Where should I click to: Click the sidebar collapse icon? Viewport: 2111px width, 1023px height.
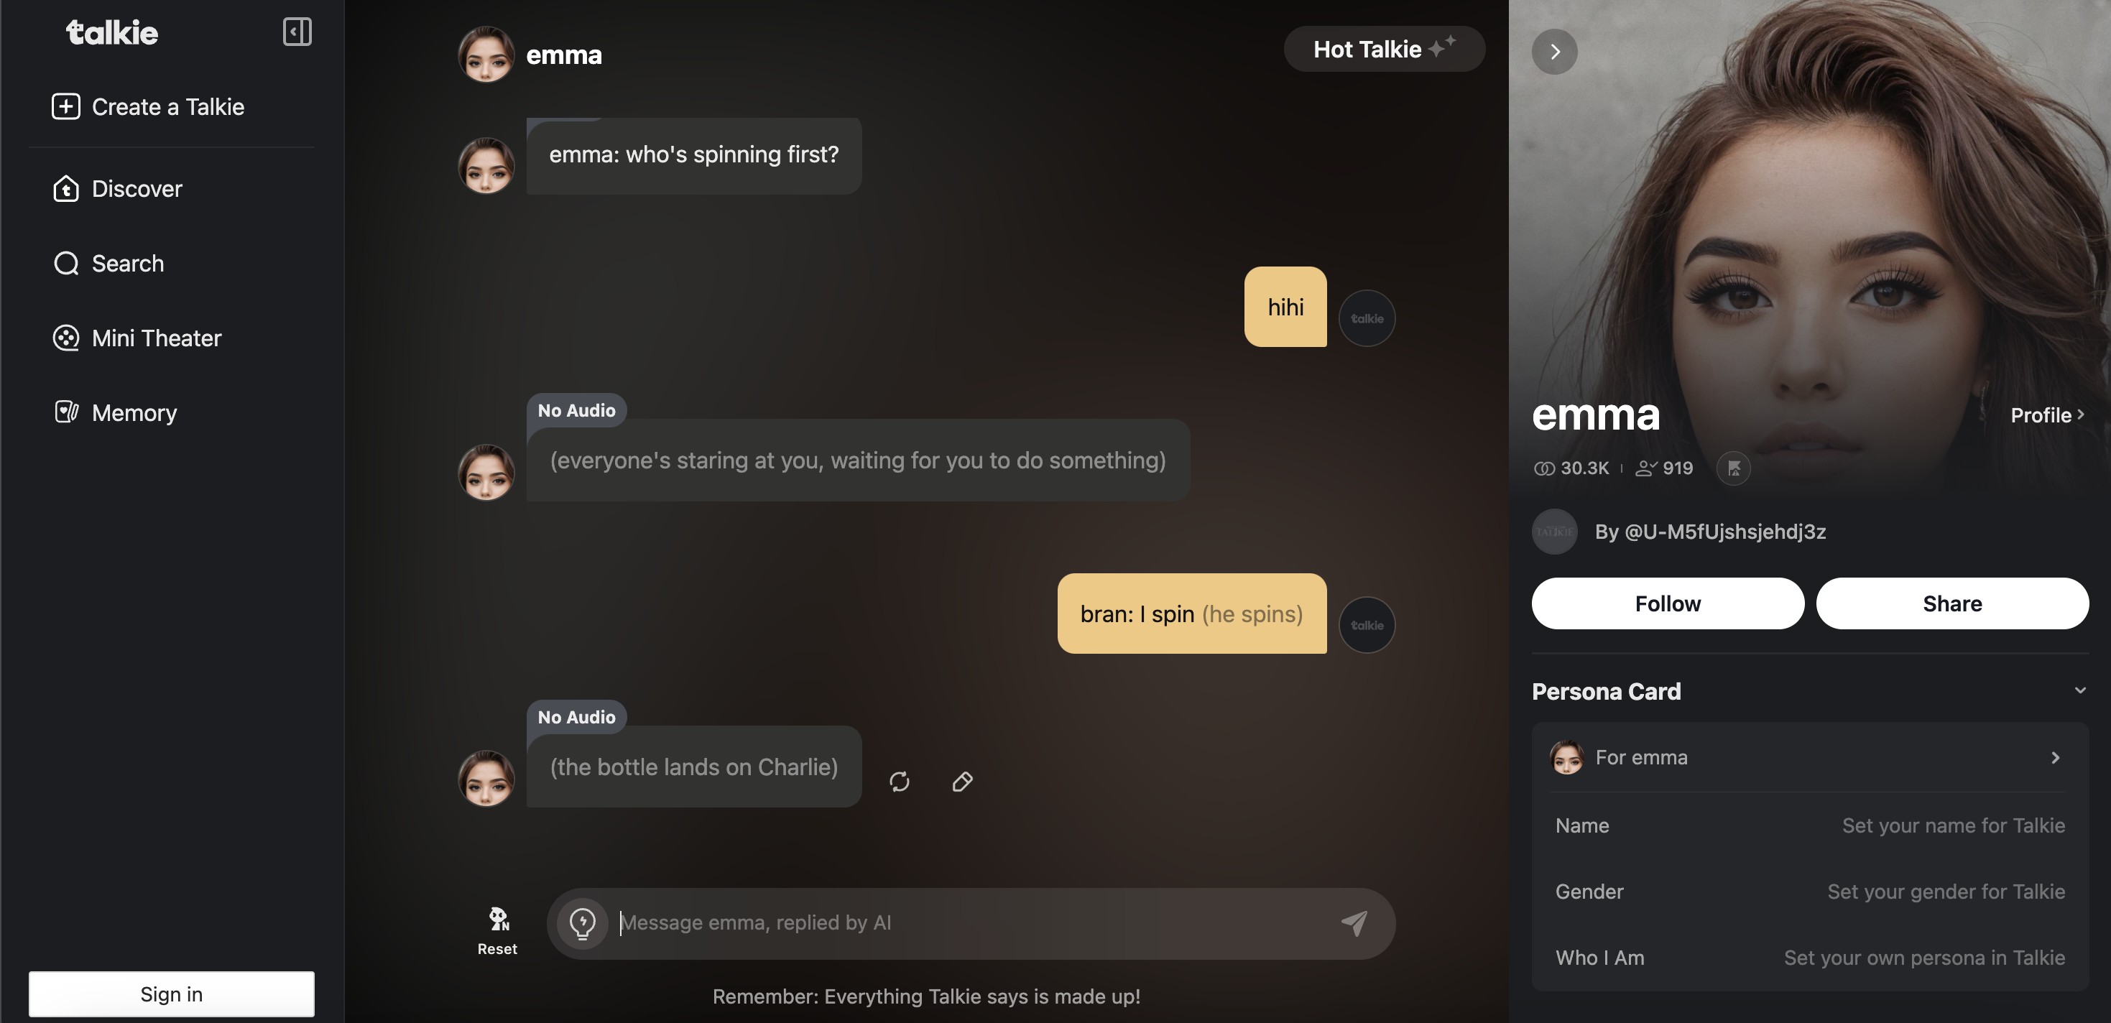pyautogui.click(x=297, y=31)
